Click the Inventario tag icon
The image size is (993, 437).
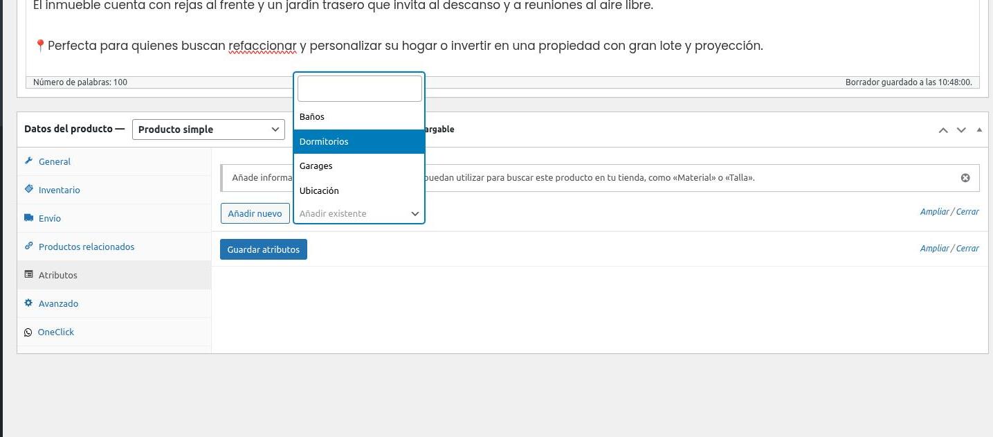[28, 189]
